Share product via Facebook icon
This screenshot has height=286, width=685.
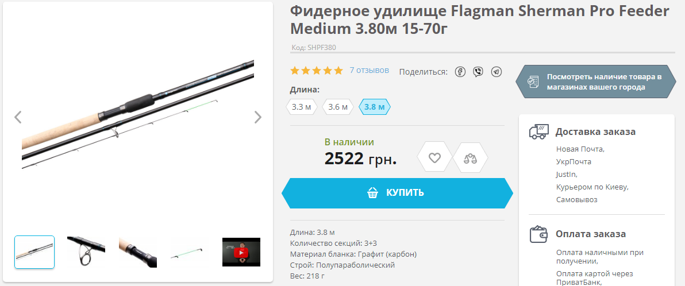point(460,72)
